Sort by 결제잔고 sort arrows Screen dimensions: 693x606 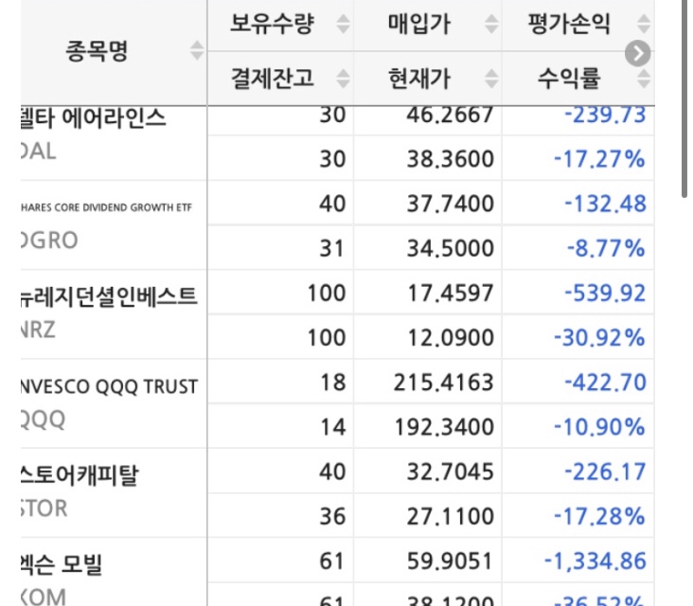coord(344,79)
